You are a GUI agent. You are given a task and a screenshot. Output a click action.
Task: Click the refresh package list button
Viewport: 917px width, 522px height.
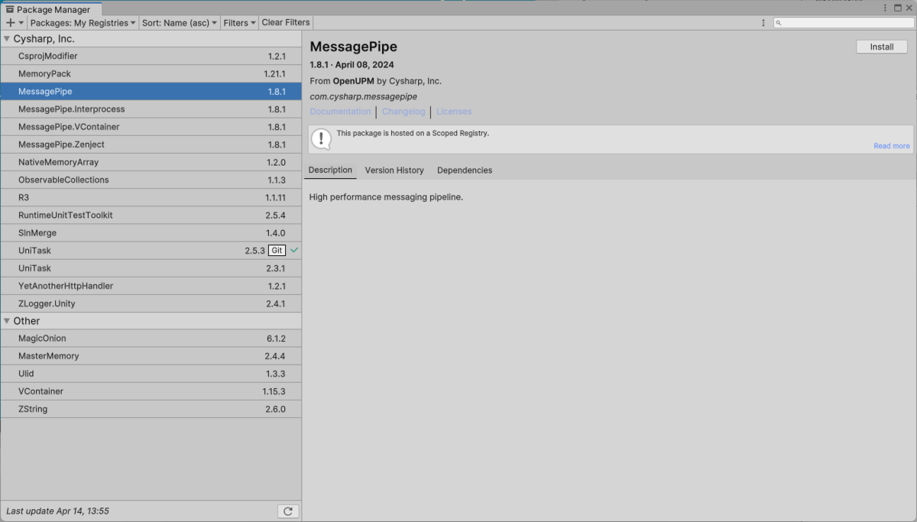tap(288, 511)
